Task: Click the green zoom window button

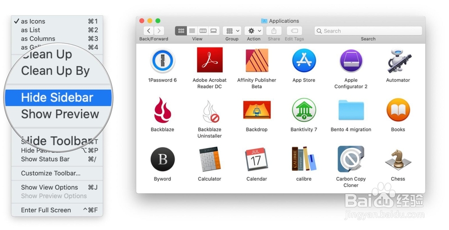Action: [158, 21]
